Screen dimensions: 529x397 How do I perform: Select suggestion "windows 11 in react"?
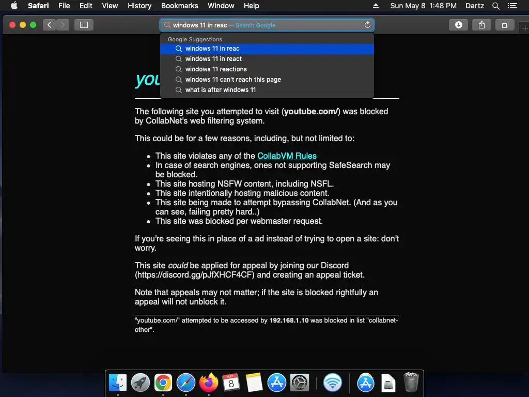tap(267, 59)
